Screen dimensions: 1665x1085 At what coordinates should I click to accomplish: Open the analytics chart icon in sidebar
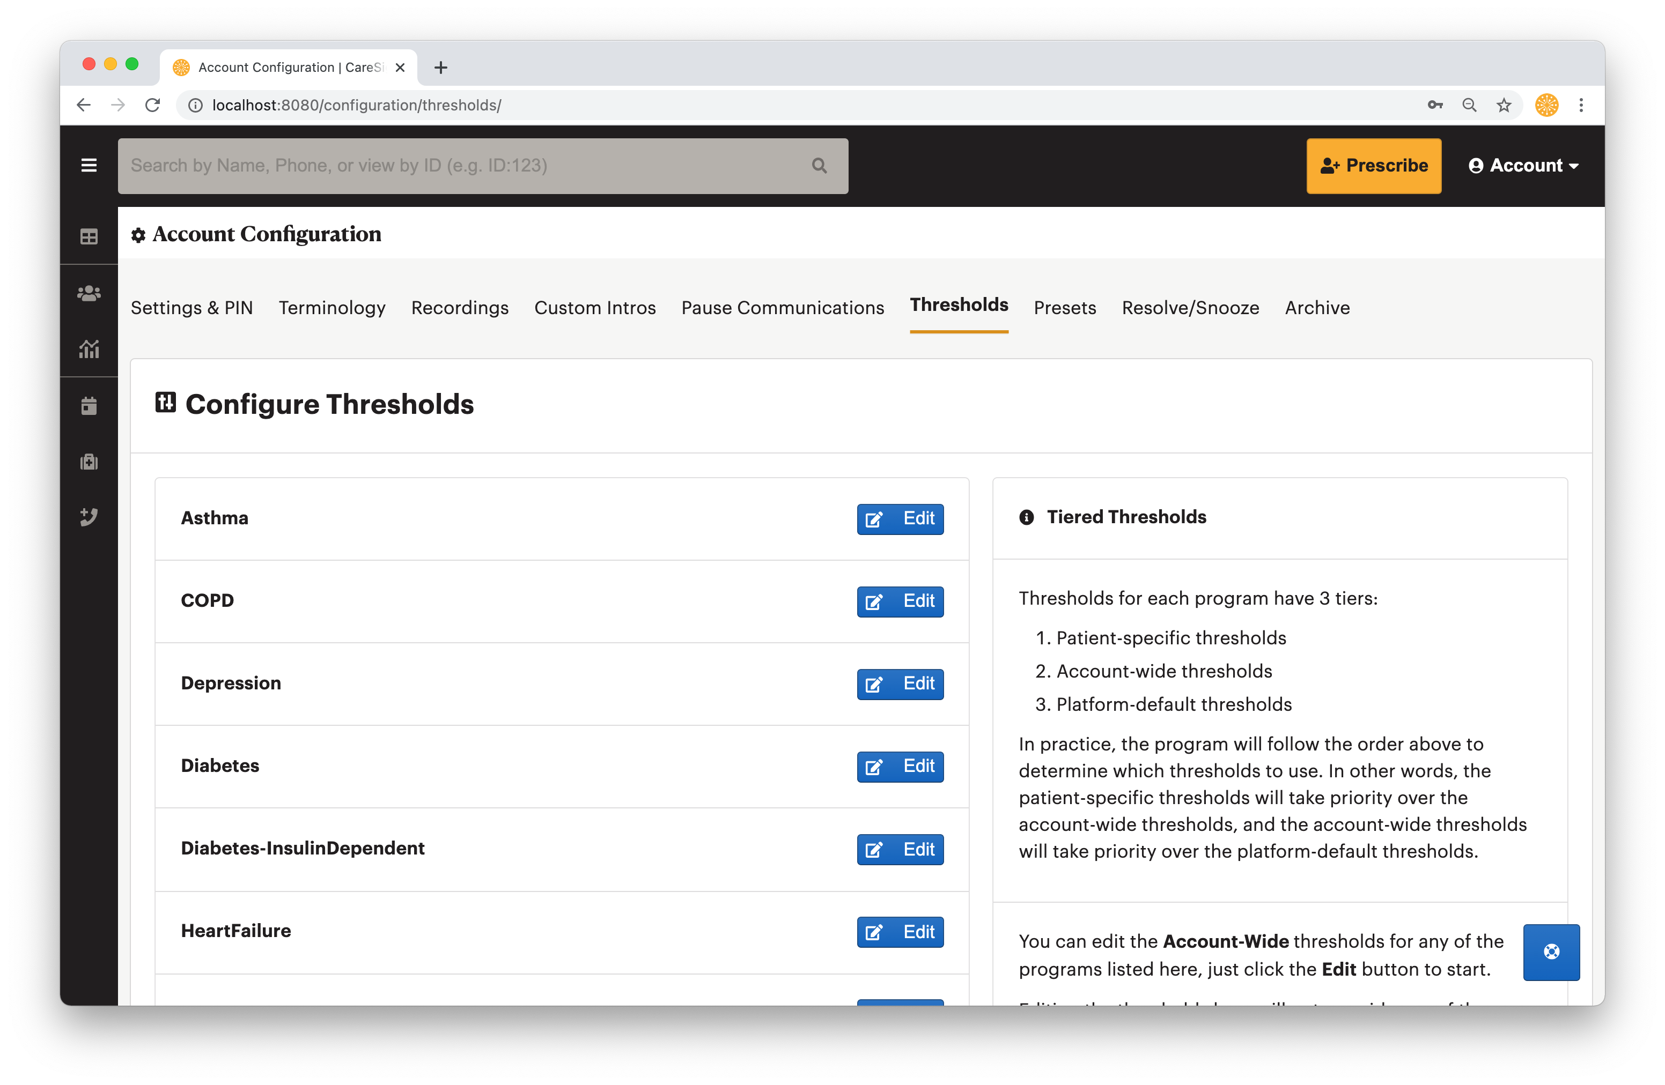coord(89,348)
